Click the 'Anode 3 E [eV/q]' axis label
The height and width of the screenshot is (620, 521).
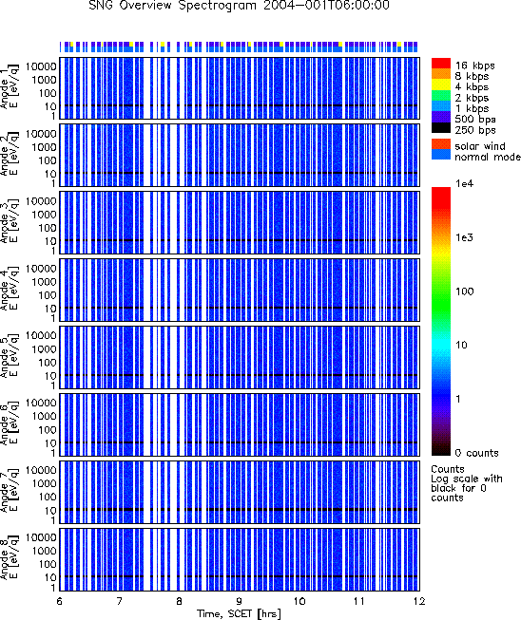coord(10,222)
